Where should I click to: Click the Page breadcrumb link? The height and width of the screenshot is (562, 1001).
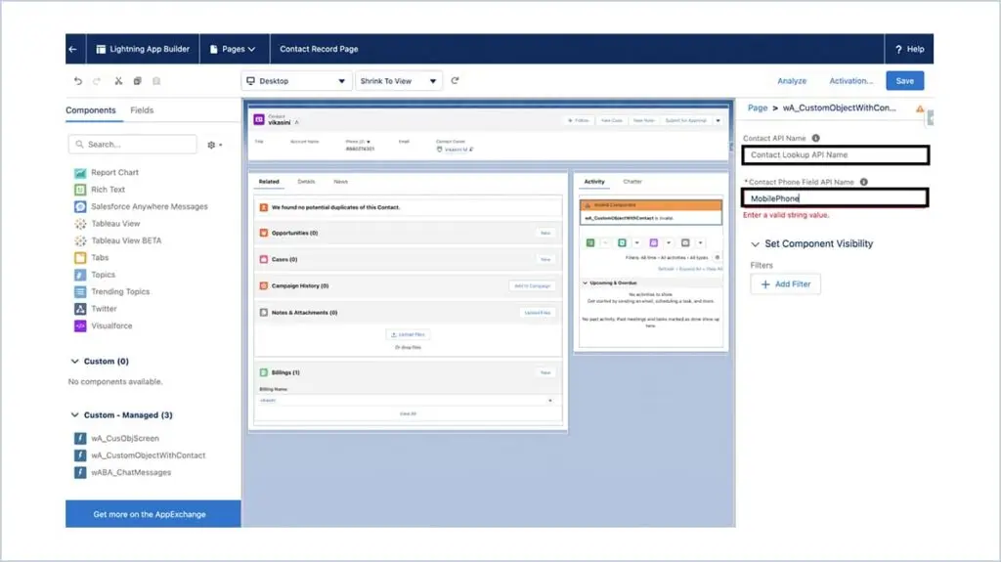pos(758,108)
